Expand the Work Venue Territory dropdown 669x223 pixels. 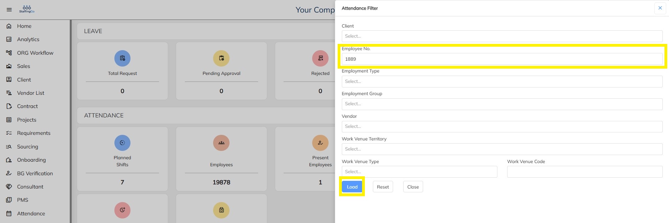coord(502,149)
